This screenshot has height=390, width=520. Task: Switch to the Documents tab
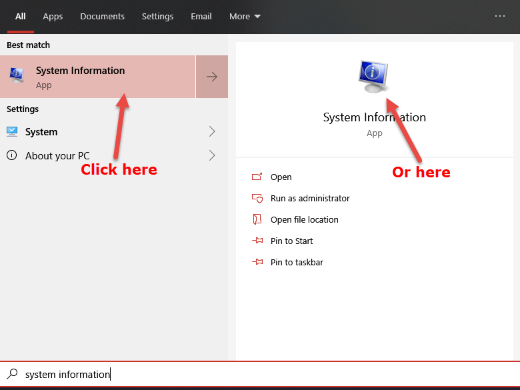point(102,17)
